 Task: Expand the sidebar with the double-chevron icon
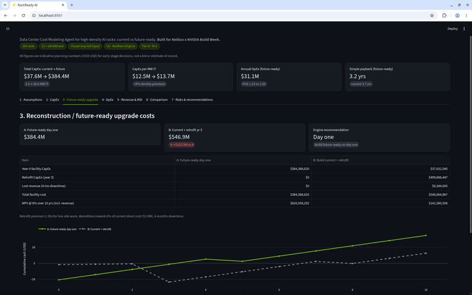8,29
